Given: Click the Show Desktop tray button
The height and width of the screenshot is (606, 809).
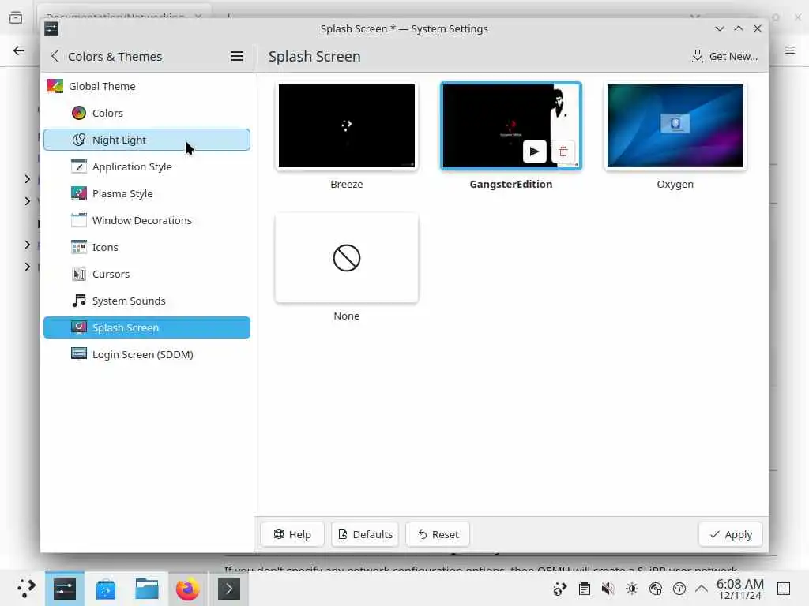Looking at the screenshot, I should pyautogui.click(x=784, y=589).
